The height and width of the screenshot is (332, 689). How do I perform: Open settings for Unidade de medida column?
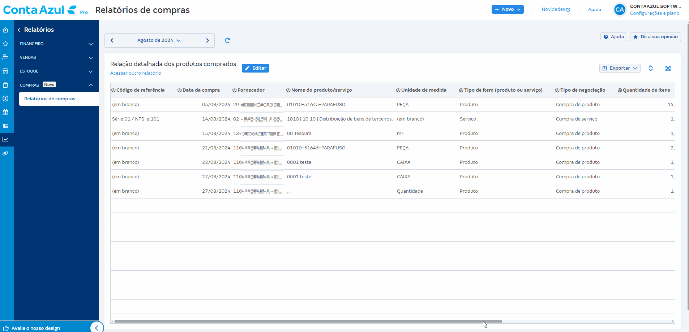pyautogui.click(x=398, y=90)
